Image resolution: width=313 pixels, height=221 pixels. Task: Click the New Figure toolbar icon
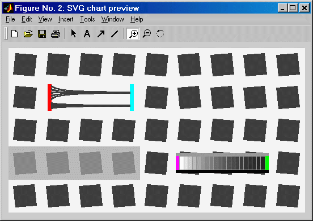[x=15, y=34]
